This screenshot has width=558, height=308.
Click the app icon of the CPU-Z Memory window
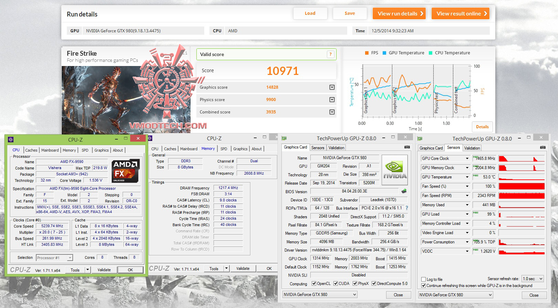point(150,138)
